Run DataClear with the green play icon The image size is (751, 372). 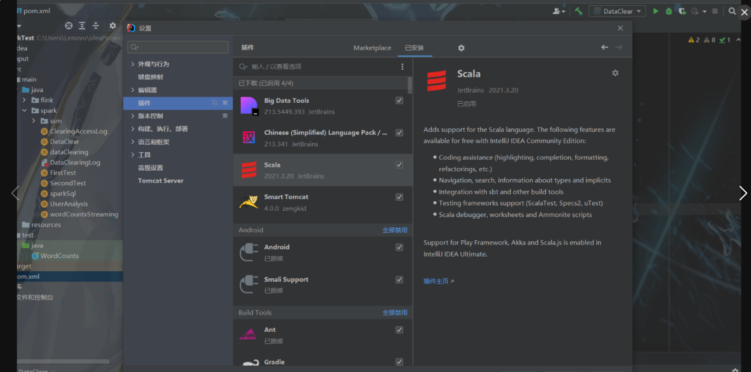656,11
